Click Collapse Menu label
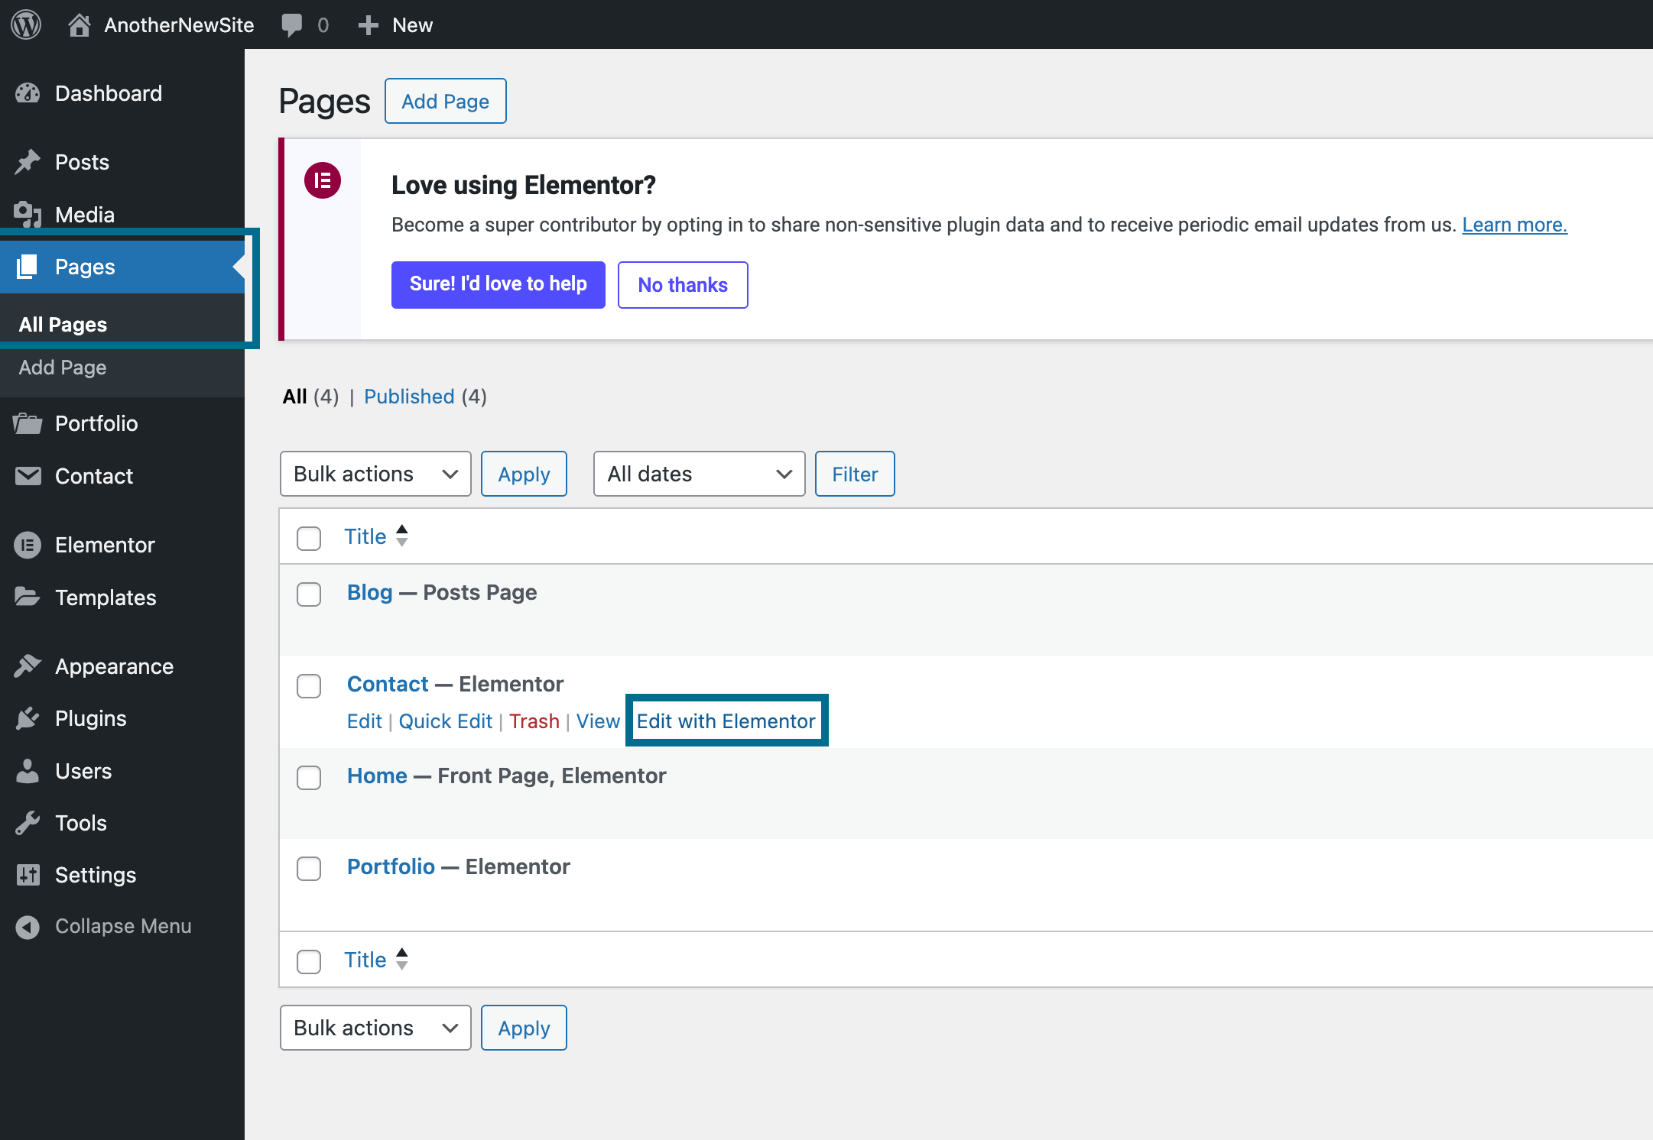The height and width of the screenshot is (1140, 1653). [x=123, y=926]
